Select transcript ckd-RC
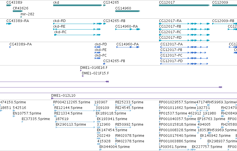 [77, 35]
